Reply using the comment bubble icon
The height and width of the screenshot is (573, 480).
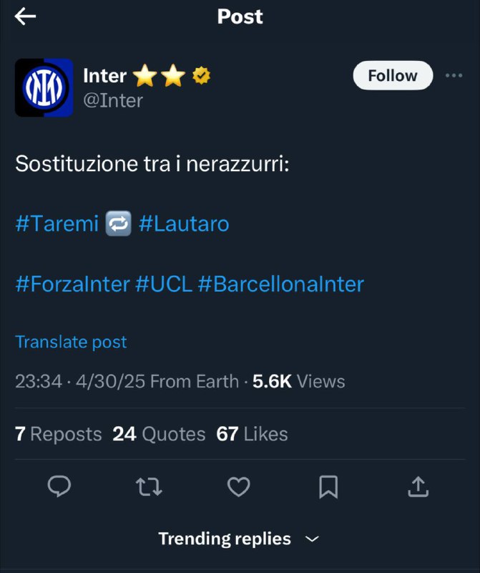59,487
